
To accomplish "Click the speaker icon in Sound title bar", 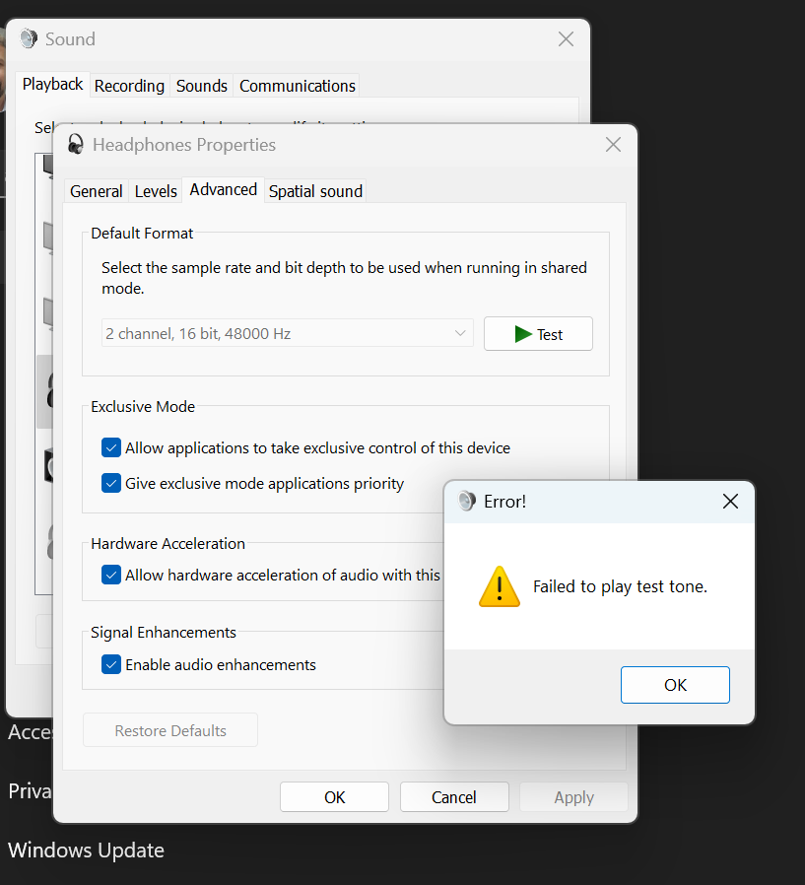I will click(x=29, y=38).
